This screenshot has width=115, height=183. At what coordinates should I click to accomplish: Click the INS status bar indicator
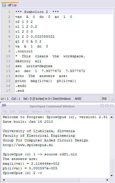coord(104,99)
